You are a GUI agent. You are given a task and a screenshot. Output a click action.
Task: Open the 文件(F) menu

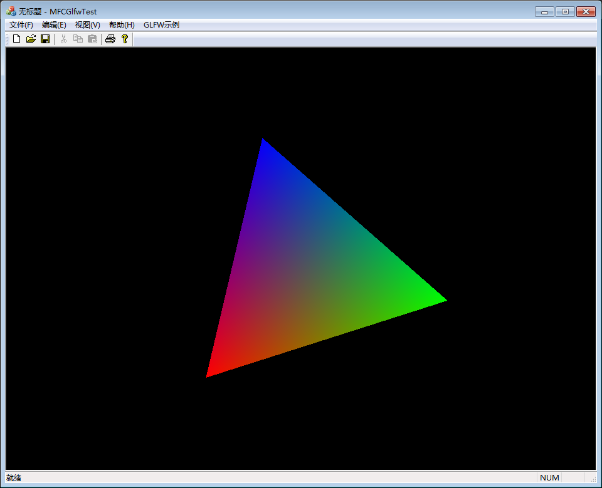click(x=21, y=25)
